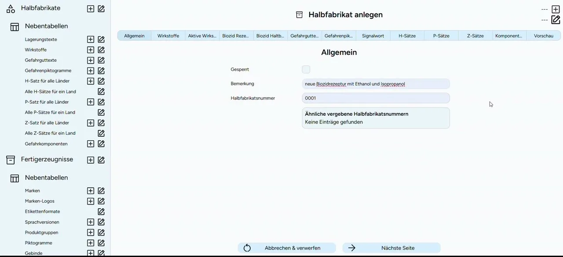
Task: Click into the Bemerkung text field
Action: [x=376, y=84]
